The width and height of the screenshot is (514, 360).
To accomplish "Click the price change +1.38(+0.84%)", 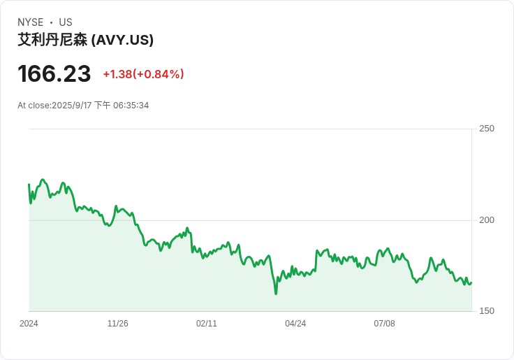I will [x=144, y=74].
